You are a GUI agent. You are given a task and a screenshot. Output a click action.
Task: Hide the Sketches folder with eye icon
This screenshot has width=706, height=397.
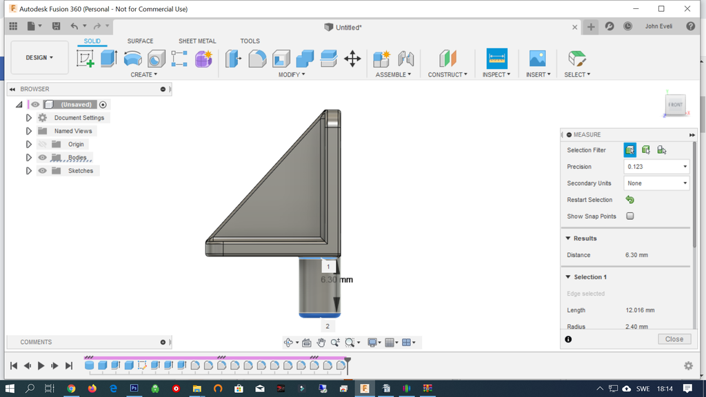[43, 171]
